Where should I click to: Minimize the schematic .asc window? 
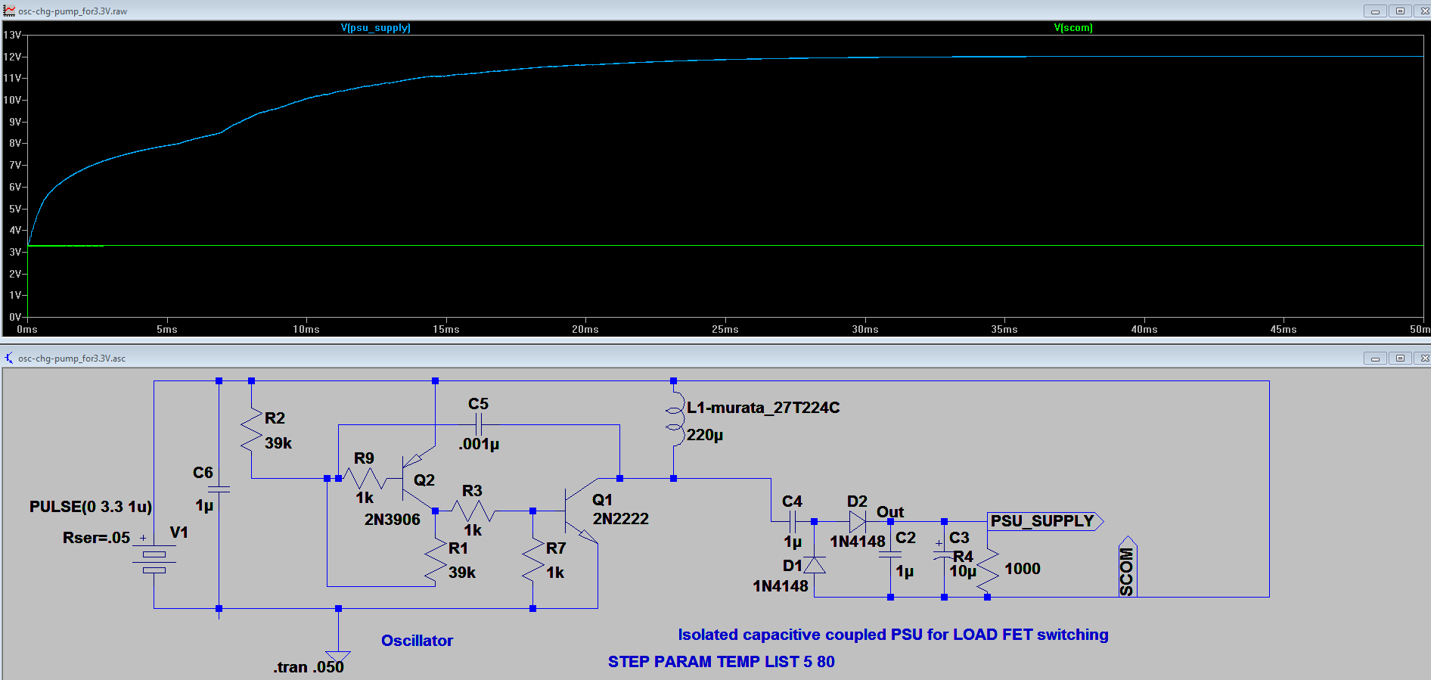(x=1375, y=358)
